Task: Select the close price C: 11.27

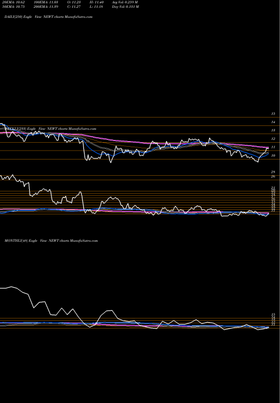Action: coord(74,7)
